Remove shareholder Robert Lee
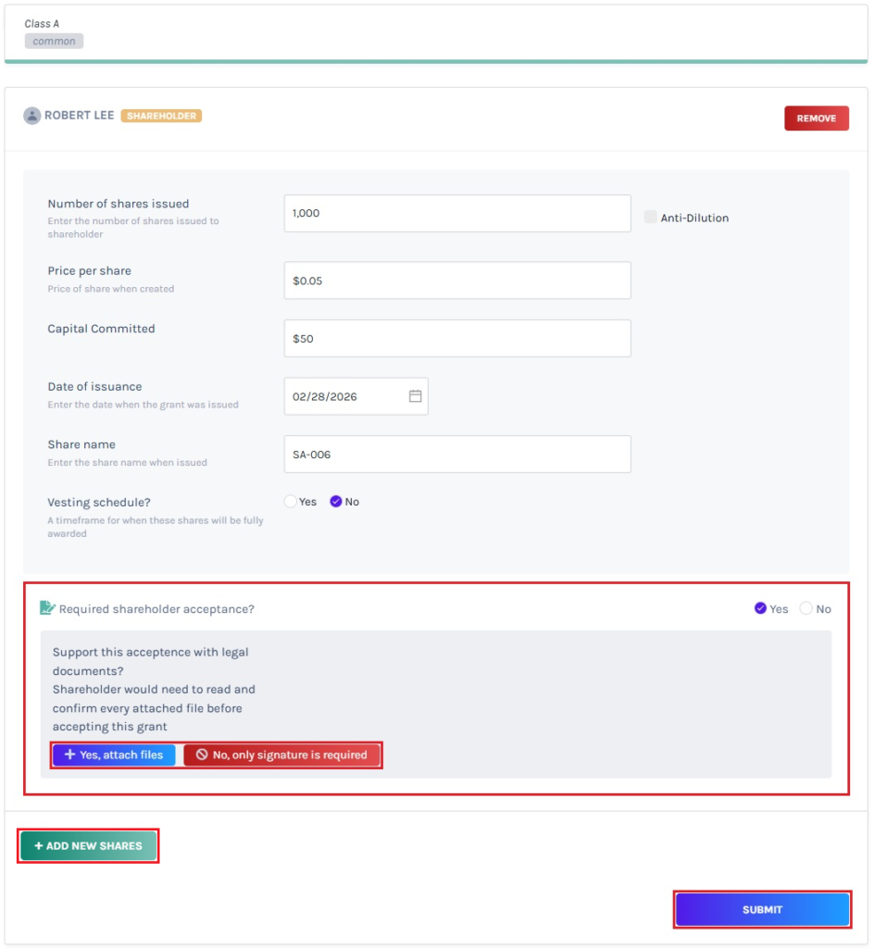 pyautogui.click(x=817, y=118)
